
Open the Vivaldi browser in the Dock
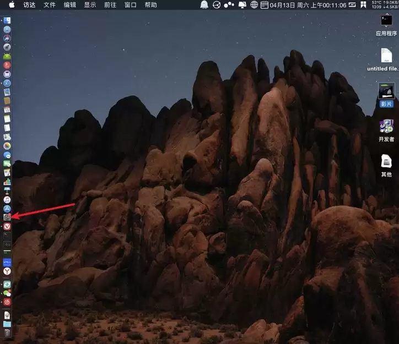click(x=7, y=226)
